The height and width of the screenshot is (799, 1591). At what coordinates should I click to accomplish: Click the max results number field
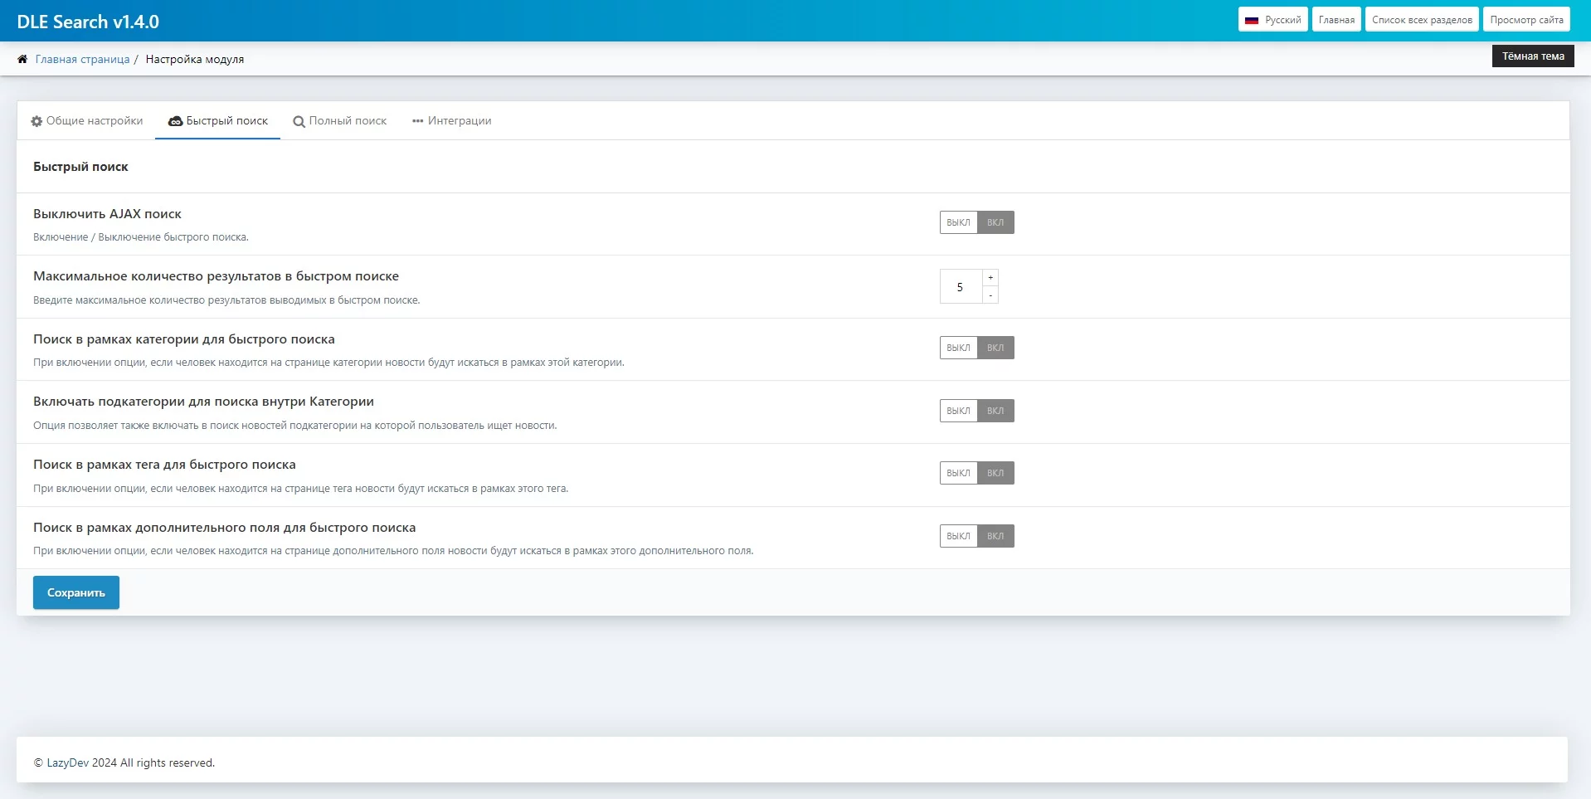click(961, 287)
